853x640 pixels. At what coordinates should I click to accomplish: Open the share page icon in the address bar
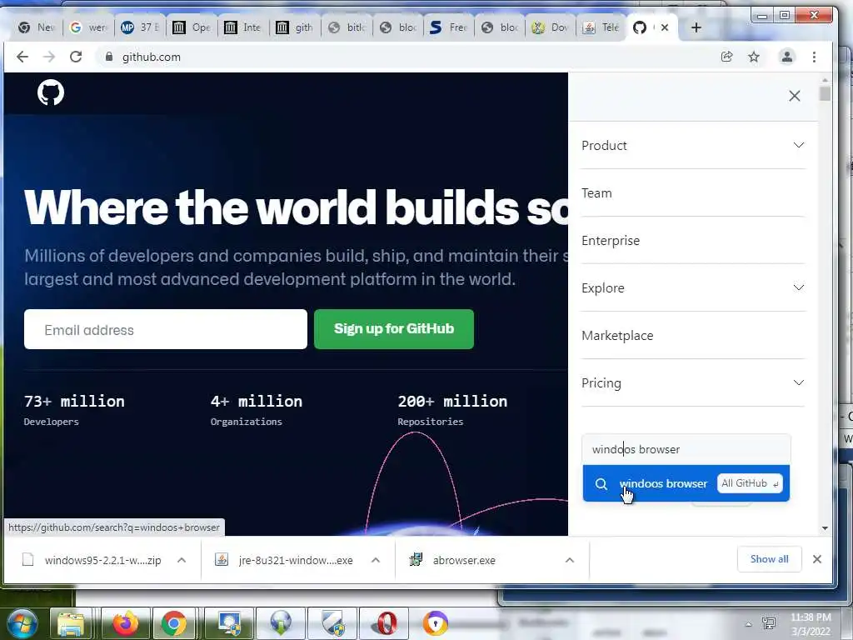click(x=726, y=57)
